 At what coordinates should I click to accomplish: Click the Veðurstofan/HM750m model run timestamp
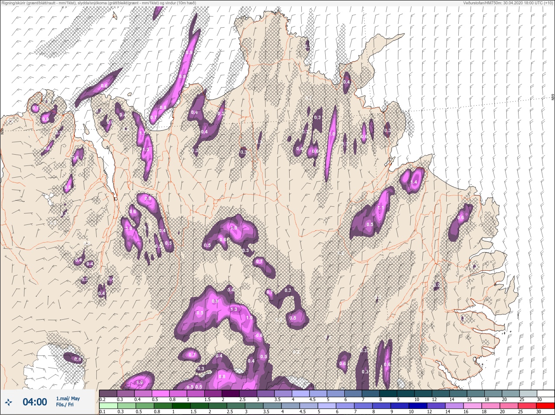508,3
